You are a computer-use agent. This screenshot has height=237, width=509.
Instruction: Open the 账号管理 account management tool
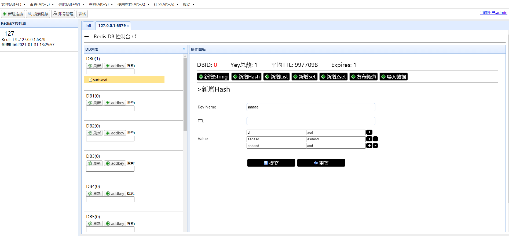[63, 14]
